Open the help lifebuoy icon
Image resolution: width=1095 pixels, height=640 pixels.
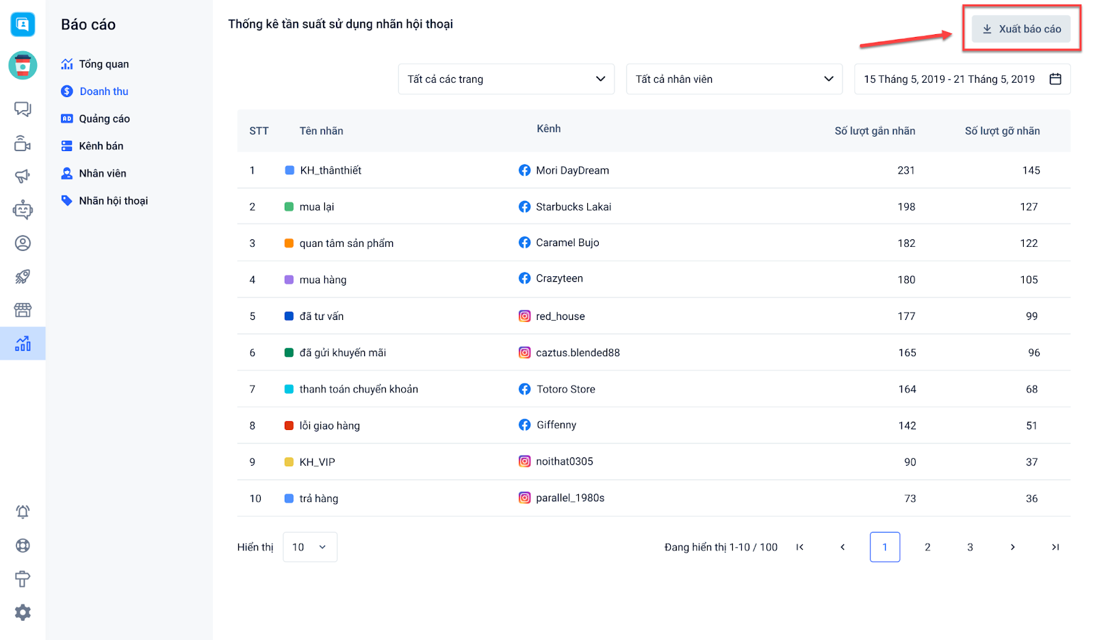(x=23, y=546)
